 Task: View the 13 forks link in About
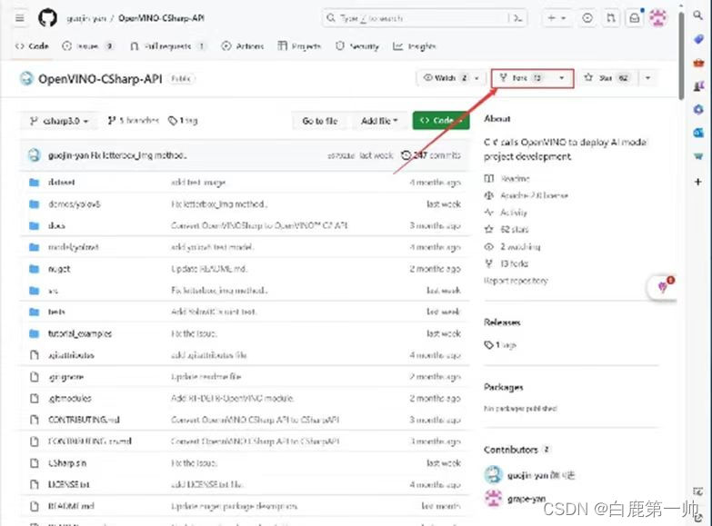506,263
